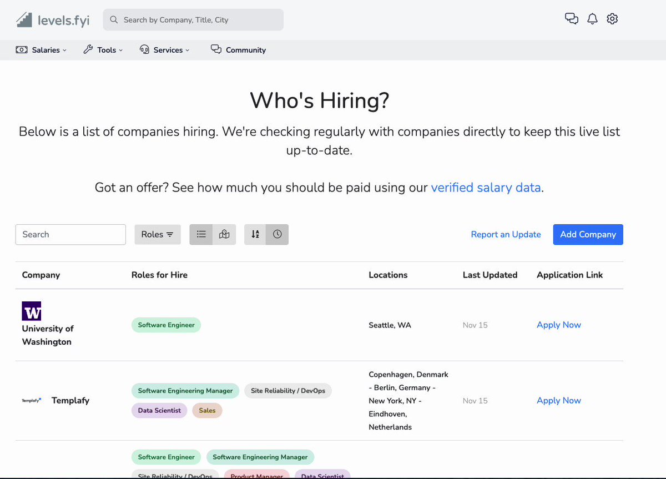Apply Now for Templafy
This screenshot has height=479, width=666.
pos(559,400)
